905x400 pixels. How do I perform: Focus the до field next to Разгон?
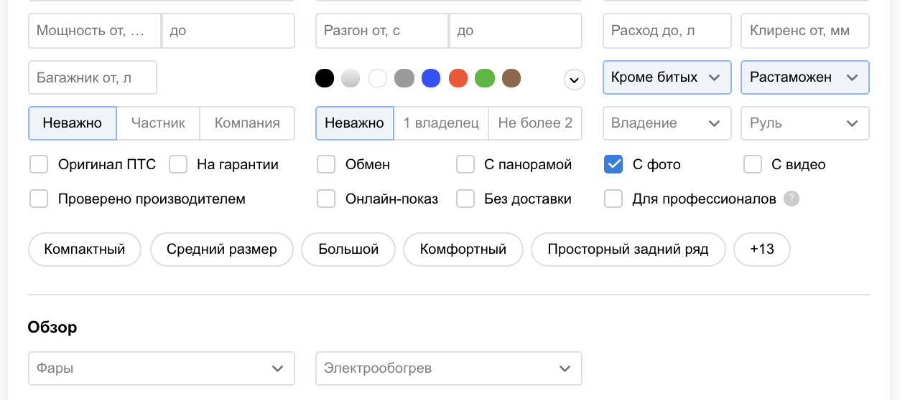pos(516,31)
